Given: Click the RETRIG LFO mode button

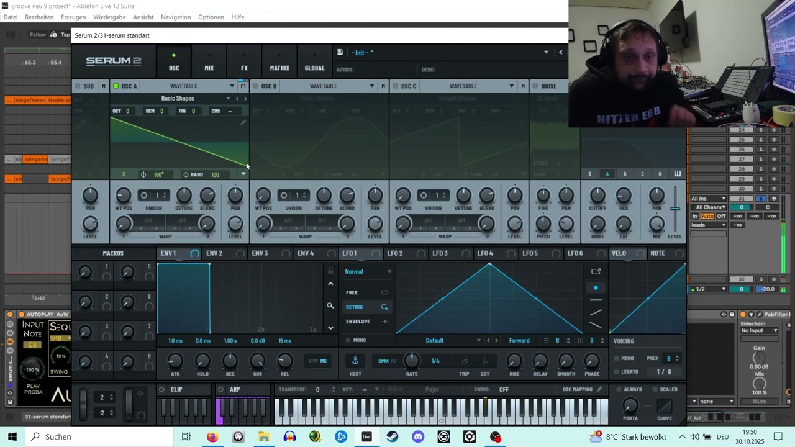Looking at the screenshot, I should [x=367, y=307].
